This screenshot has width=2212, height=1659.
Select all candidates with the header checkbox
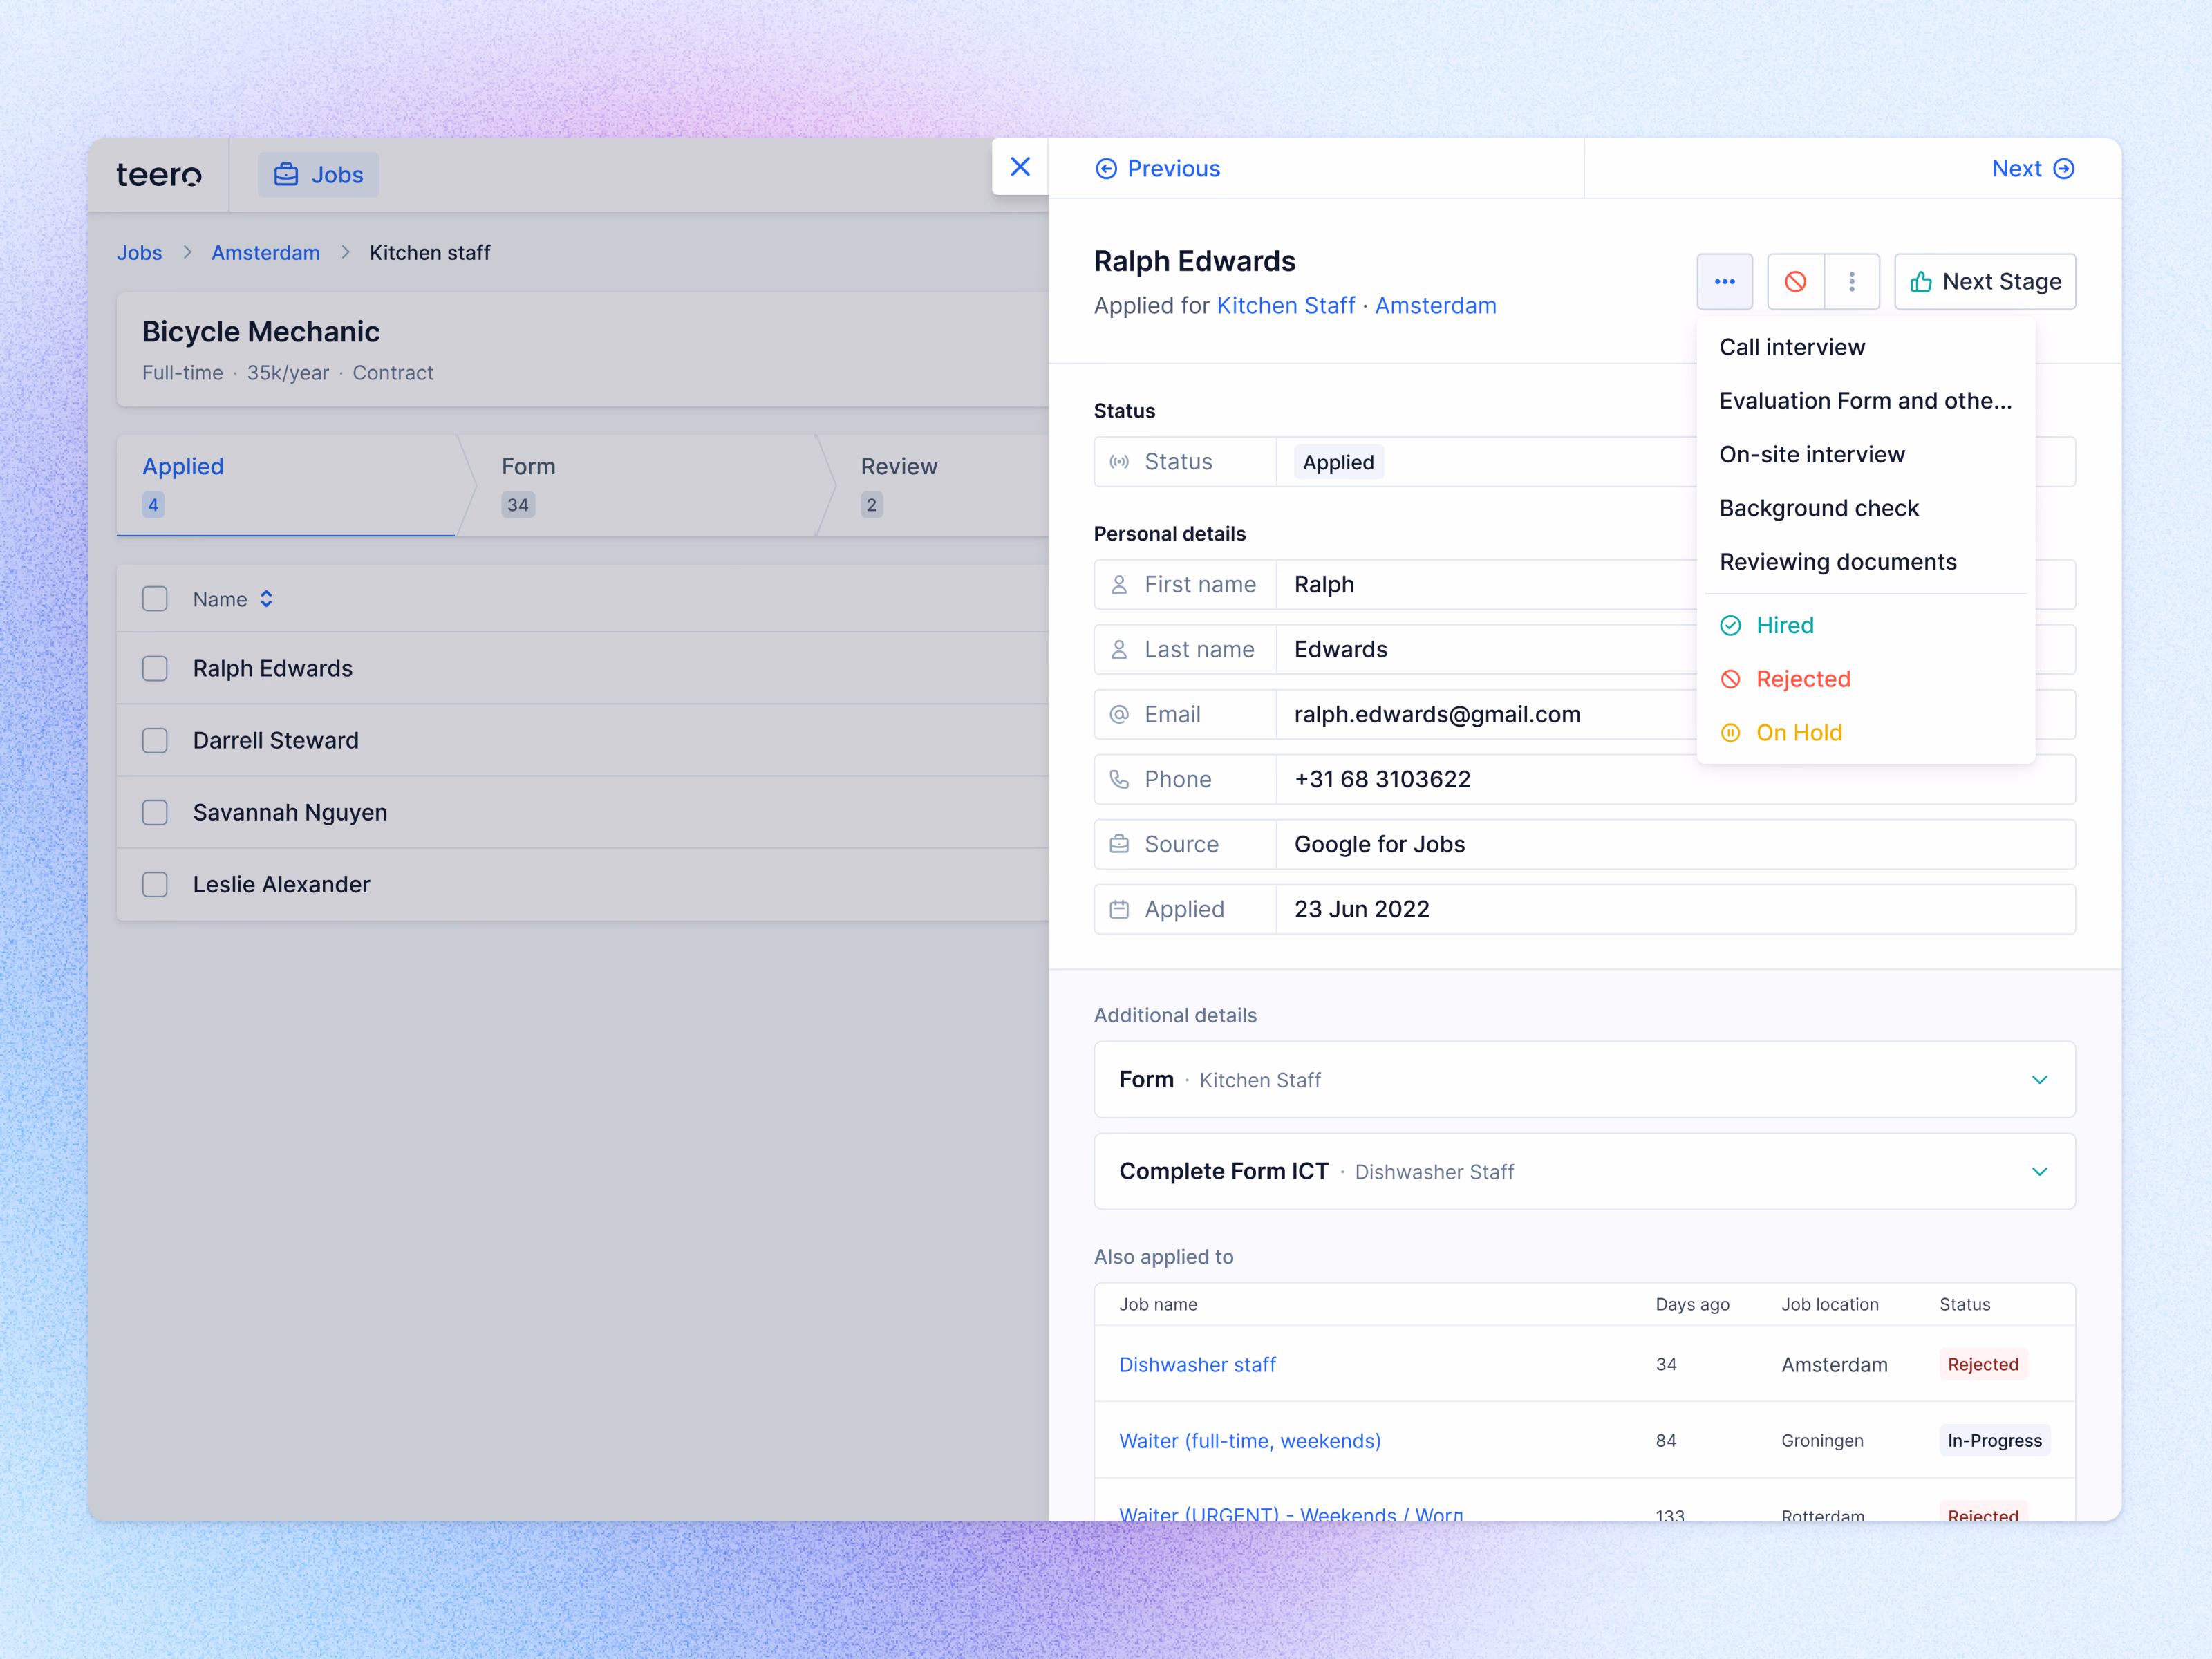155,599
